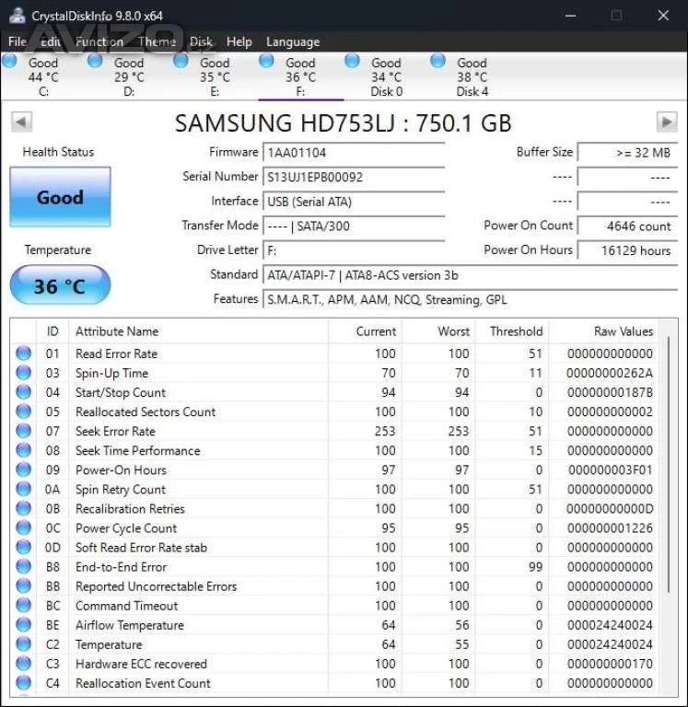
Task: Select the Disk 0 status orb
Action: pos(353,61)
